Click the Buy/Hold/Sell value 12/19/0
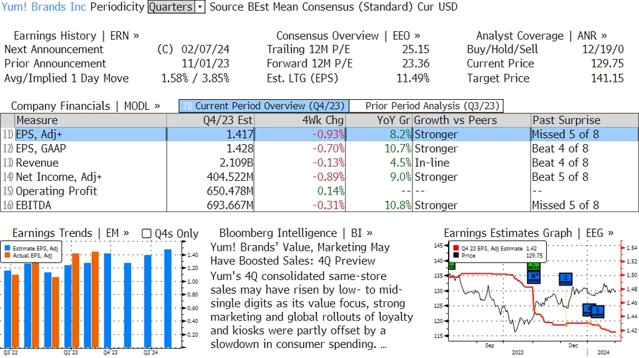The image size is (639, 358). tap(603, 50)
